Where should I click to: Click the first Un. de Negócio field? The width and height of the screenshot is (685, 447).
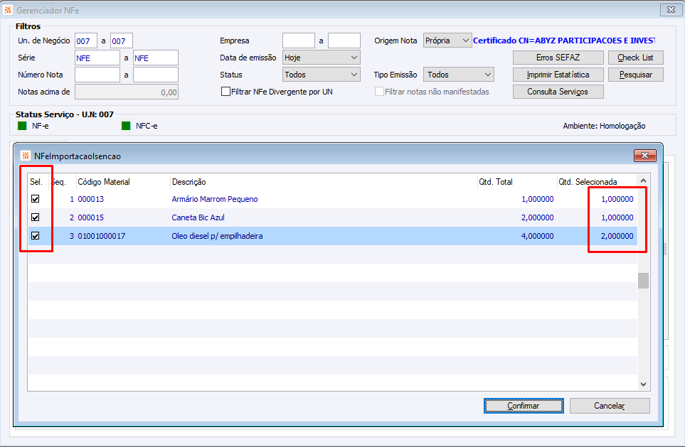[85, 41]
